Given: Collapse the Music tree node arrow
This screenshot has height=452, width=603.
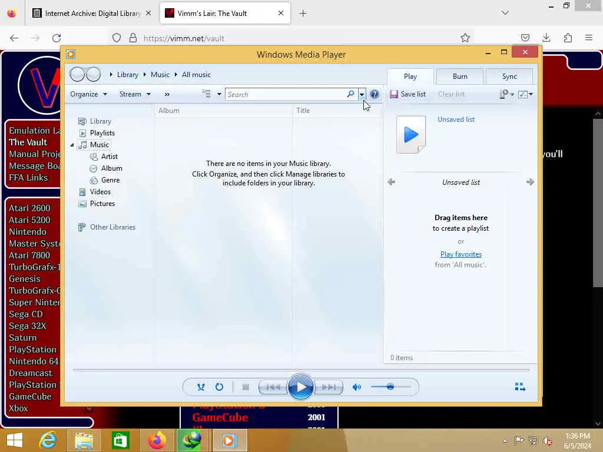Looking at the screenshot, I should point(72,145).
